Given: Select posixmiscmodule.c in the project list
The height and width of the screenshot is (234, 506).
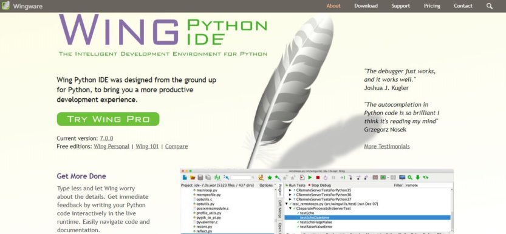Looking at the screenshot, I should [213, 209].
